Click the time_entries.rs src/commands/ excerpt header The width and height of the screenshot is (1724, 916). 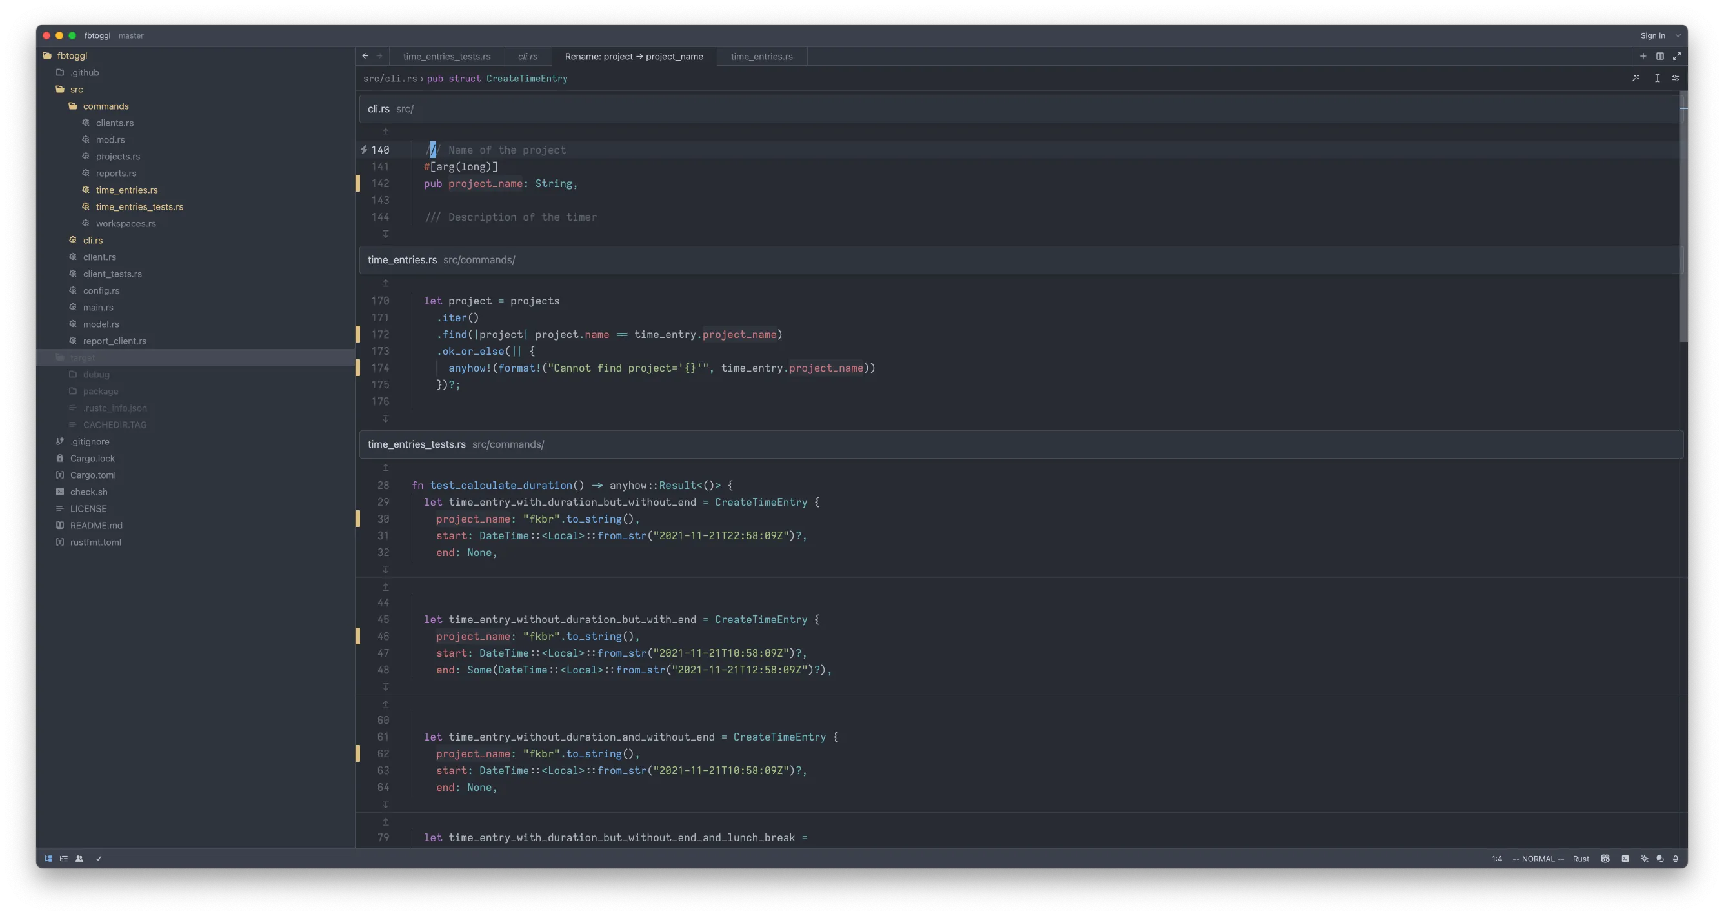(x=1021, y=259)
